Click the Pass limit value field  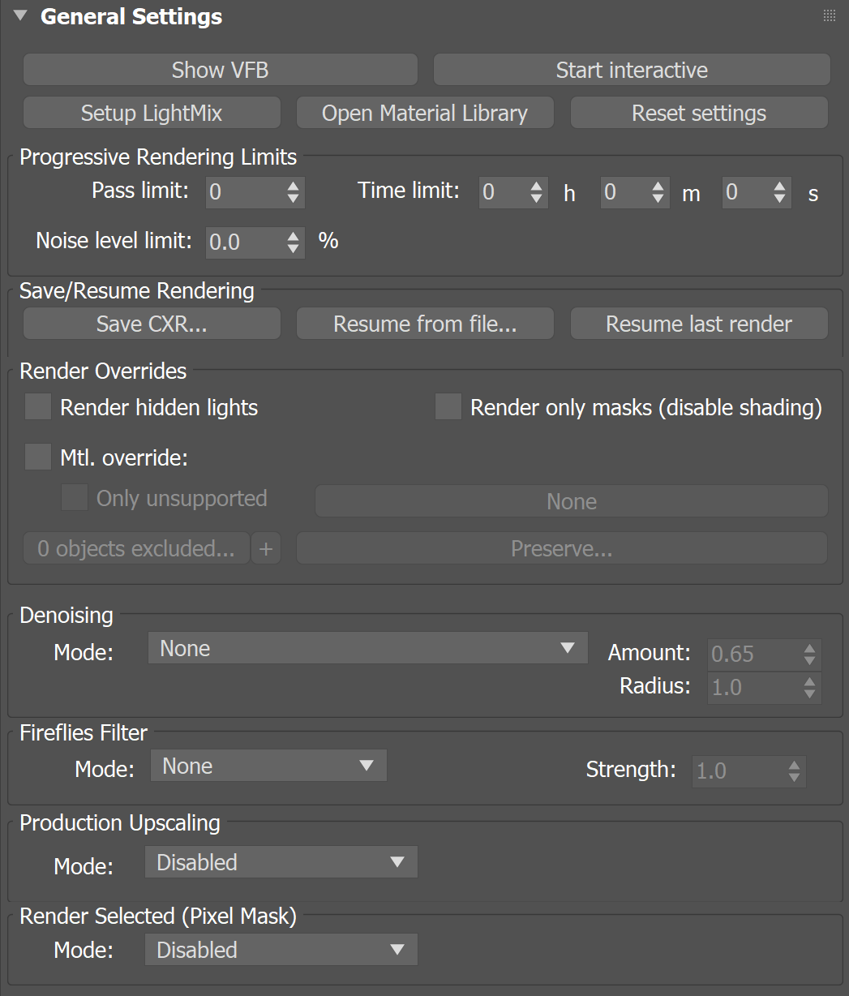(x=245, y=192)
